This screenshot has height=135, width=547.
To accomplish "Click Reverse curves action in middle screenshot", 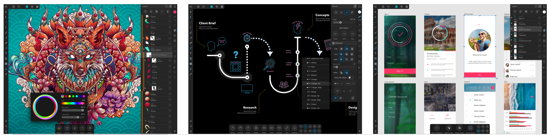I will 294,128.
